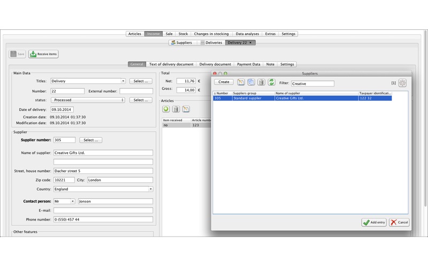
Task: Click the delete supplier trash icon
Action: (261, 82)
